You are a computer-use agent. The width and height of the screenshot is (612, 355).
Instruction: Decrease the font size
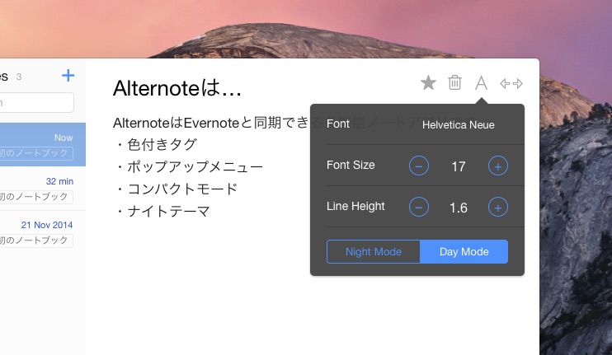pyautogui.click(x=419, y=166)
